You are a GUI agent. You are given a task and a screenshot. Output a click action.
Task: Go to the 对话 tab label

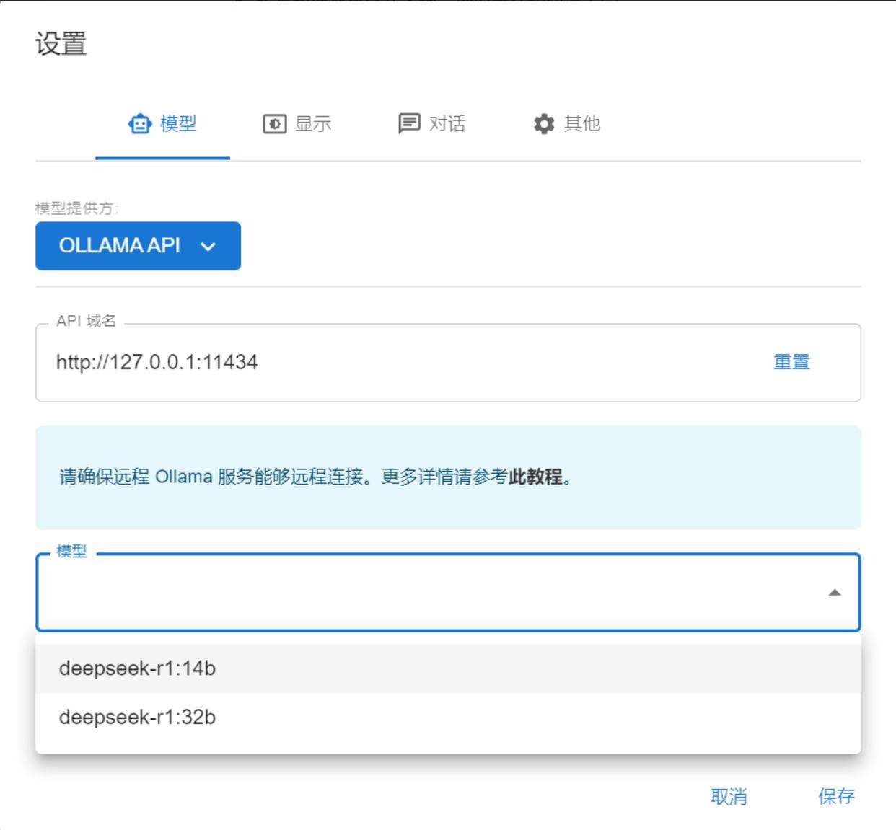click(x=447, y=124)
